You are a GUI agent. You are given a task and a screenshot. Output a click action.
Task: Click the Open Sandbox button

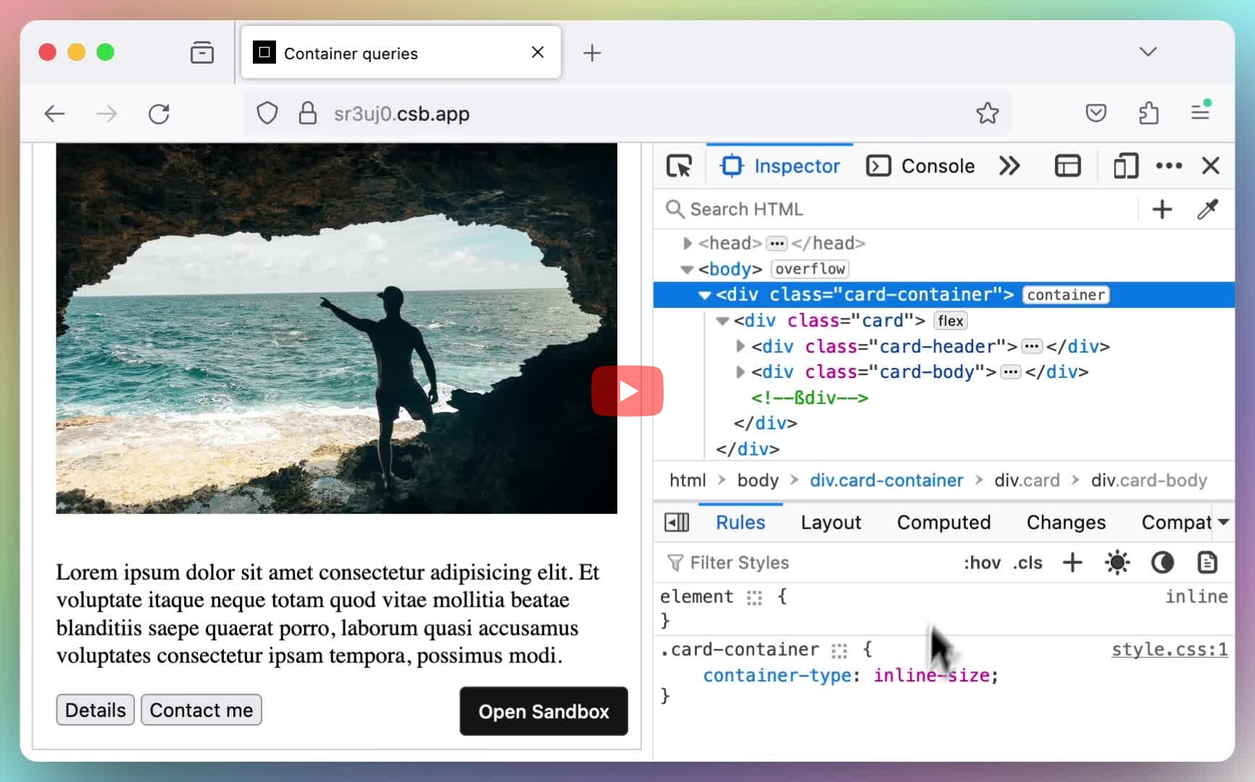[x=543, y=711]
